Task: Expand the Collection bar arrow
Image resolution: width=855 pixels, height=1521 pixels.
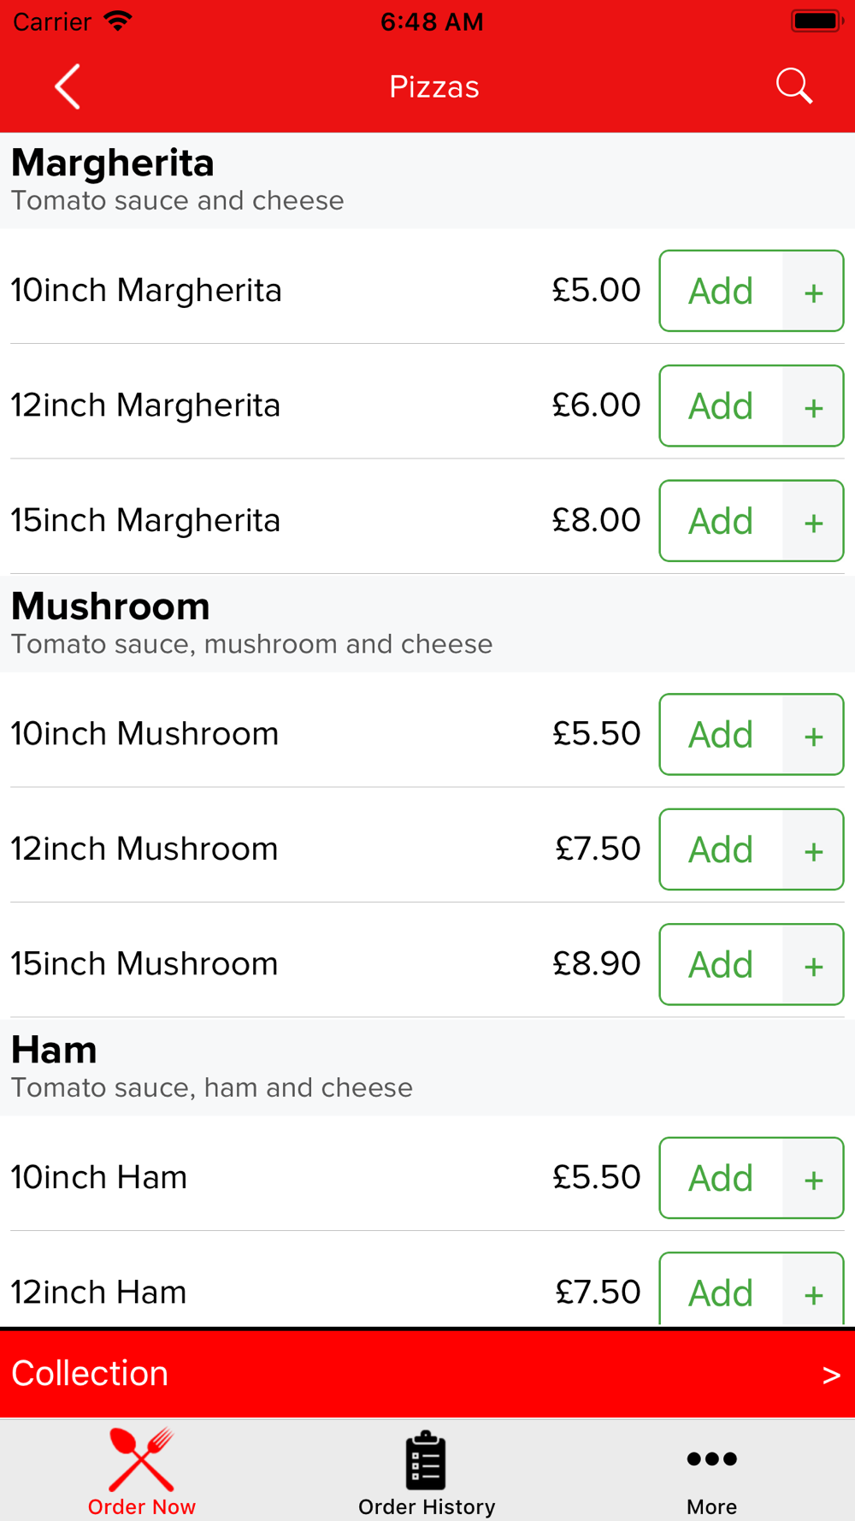Action: click(x=830, y=1375)
